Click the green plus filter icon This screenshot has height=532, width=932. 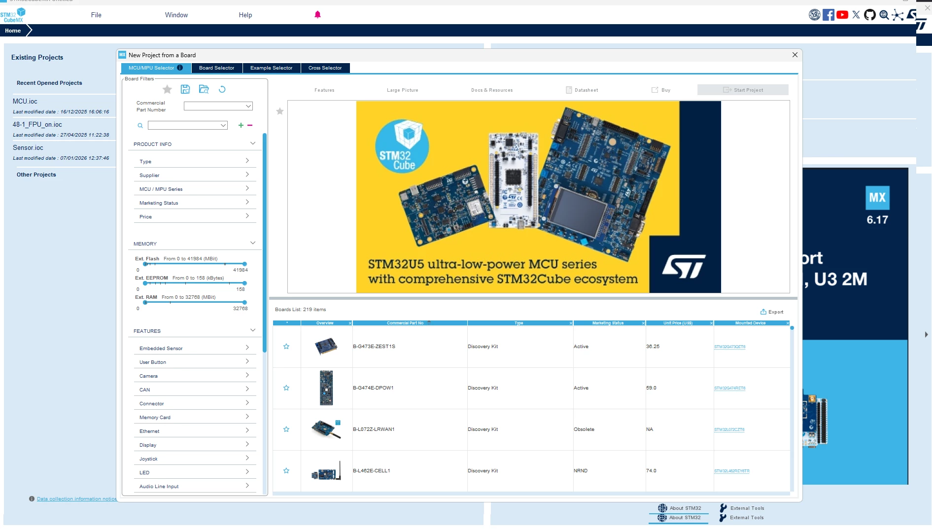point(241,125)
